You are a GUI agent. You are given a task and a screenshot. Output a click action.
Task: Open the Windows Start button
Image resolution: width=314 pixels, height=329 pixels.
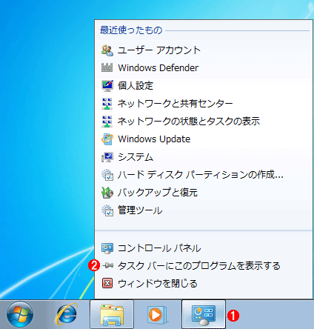pyautogui.click(x=20, y=314)
